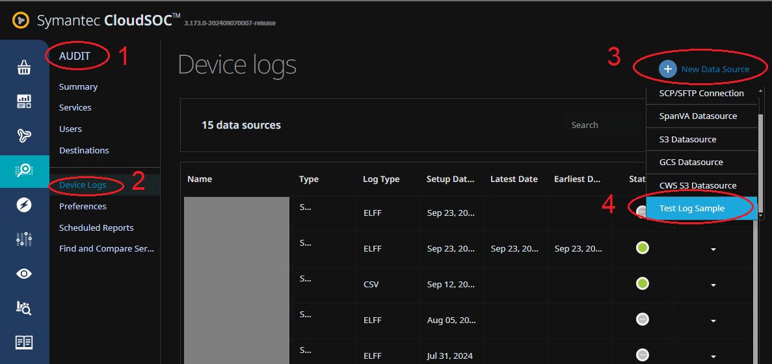Viewport: 772px width, 364px height.
Task: Open the eye Investigate sidebar icon
Action: point(24,274)
